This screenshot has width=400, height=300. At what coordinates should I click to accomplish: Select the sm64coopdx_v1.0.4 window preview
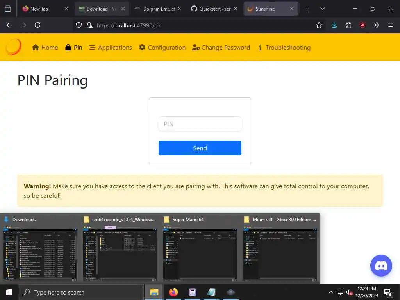point(120,248)
